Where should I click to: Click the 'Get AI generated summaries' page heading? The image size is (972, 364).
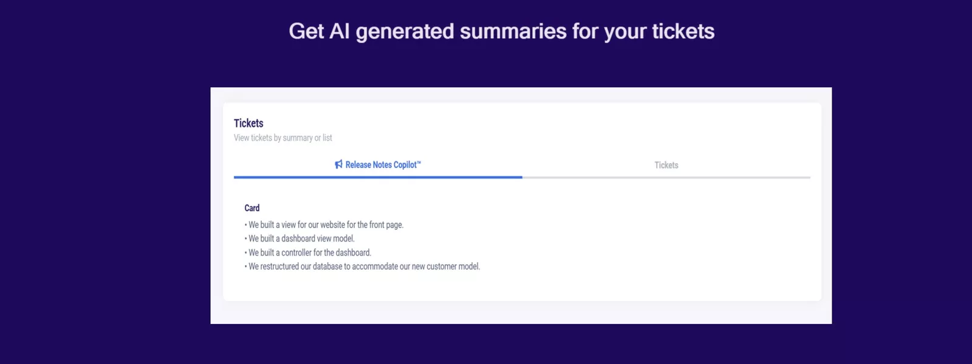[501, 32]
